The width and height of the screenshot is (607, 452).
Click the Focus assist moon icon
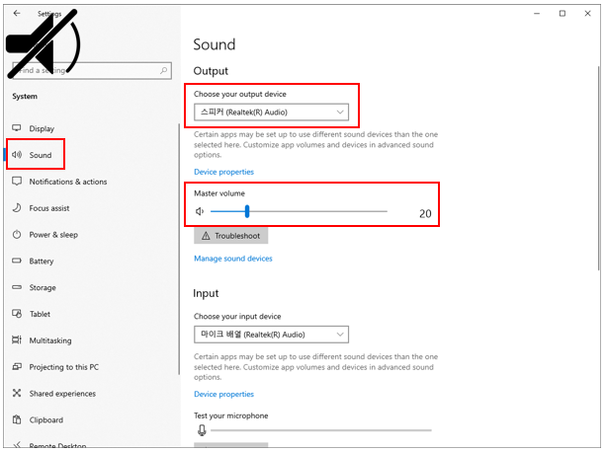(x=17, y=208)
